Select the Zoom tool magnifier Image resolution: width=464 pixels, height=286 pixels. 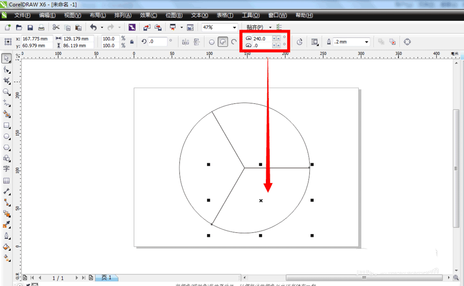click(x=6, y=92)
